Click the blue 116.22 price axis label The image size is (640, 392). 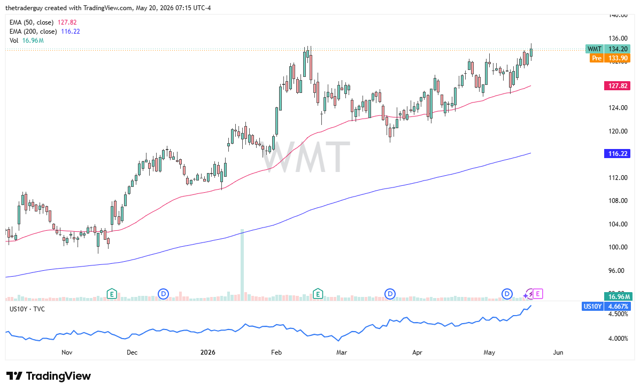(x=617, y=153)
